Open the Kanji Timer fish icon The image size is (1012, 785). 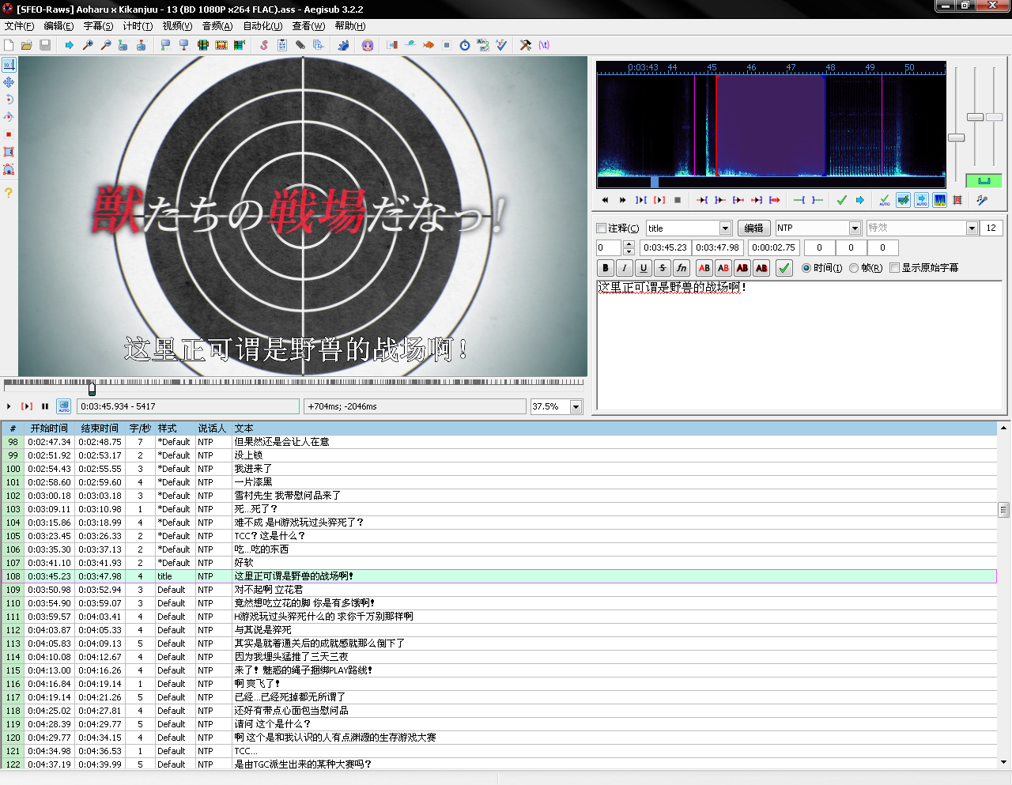[429, 45]
